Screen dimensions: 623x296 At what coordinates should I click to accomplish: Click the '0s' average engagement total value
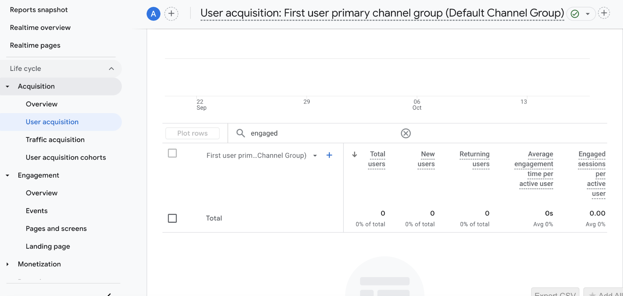pos(549,213)
